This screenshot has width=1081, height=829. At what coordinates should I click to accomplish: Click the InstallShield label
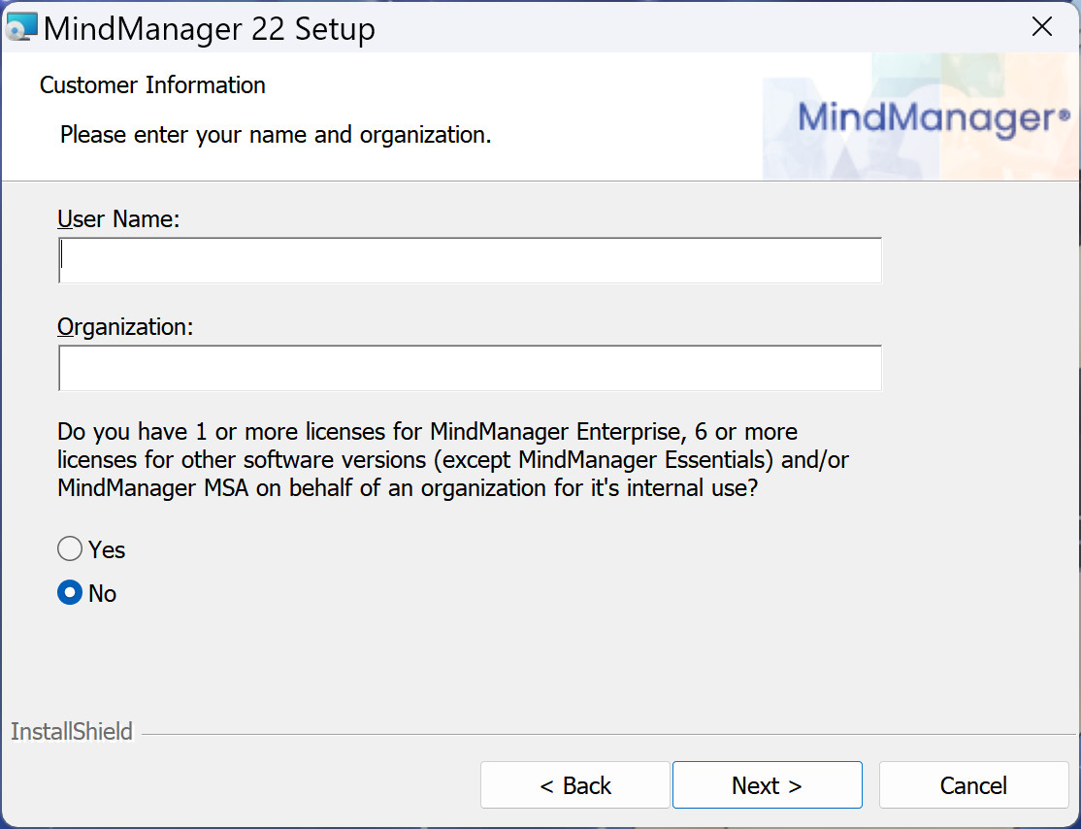(x=71, y=731)
